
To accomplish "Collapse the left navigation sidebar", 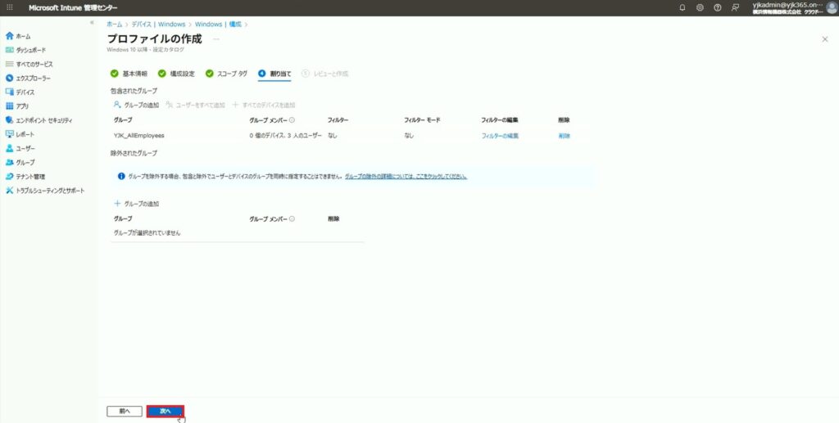I will tap(92, 23).
